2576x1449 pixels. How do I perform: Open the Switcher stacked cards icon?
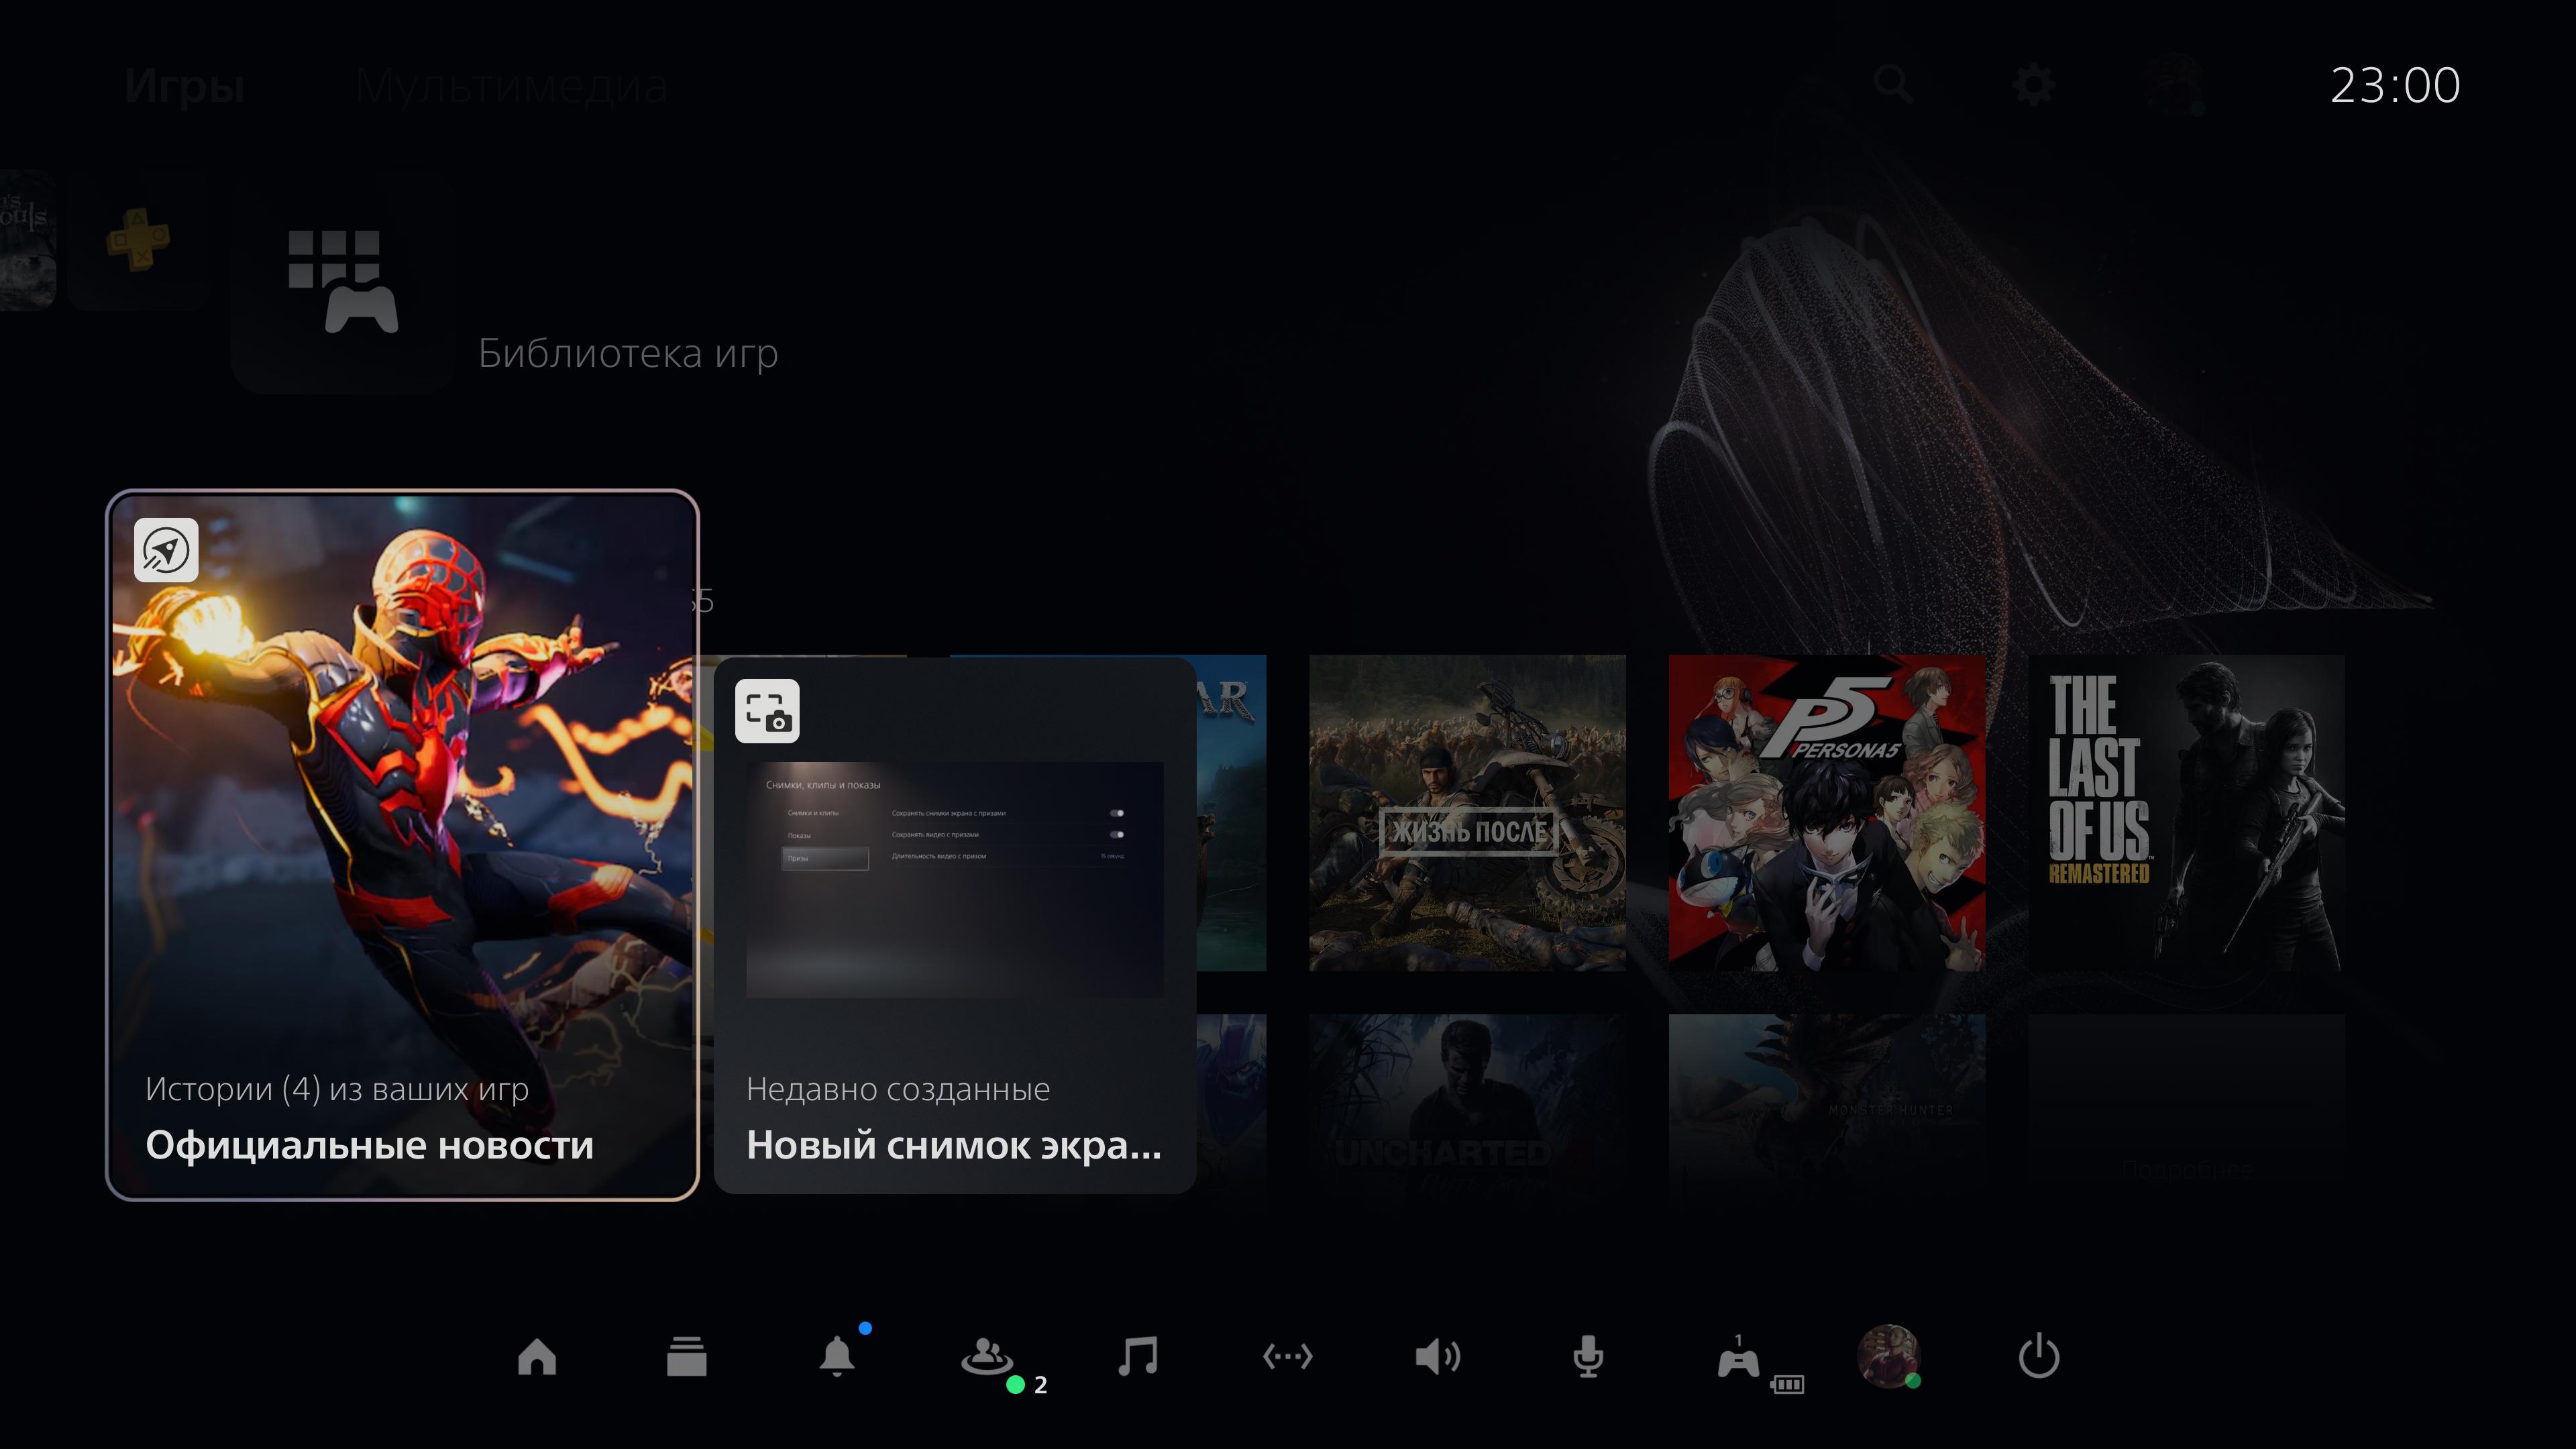pos(687,1357)
